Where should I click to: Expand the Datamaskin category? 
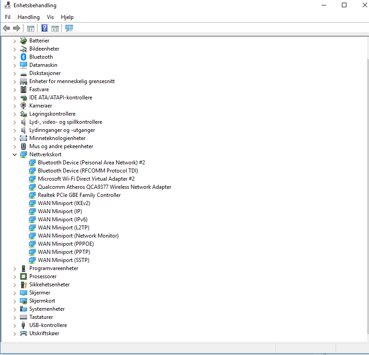tap(14, 65)
